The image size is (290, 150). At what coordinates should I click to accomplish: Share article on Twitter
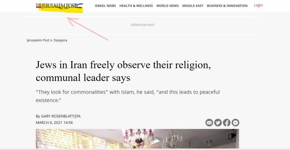coord(218,123)
